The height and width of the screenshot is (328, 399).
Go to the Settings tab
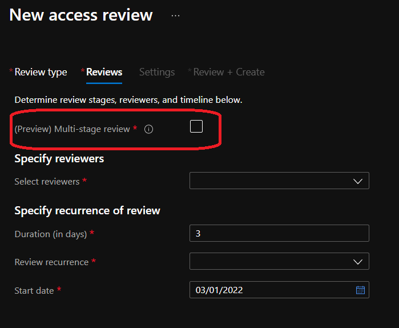[157, 72]
